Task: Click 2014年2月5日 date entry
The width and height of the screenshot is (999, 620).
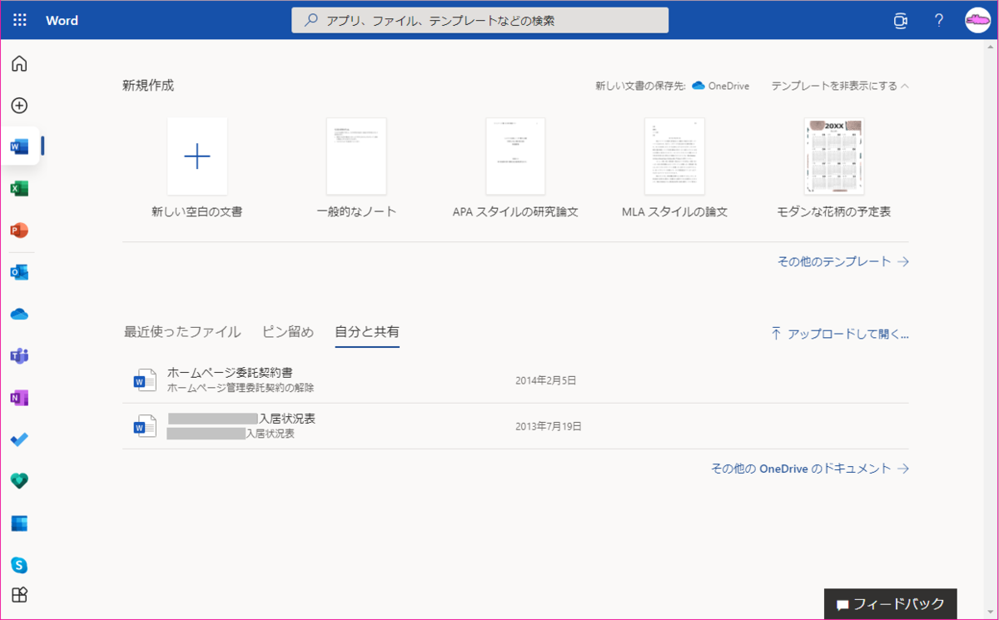Action: [x=545, y=380]
